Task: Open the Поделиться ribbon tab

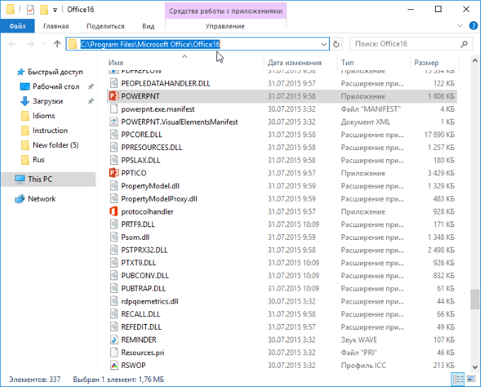Action: click(105, 26)
